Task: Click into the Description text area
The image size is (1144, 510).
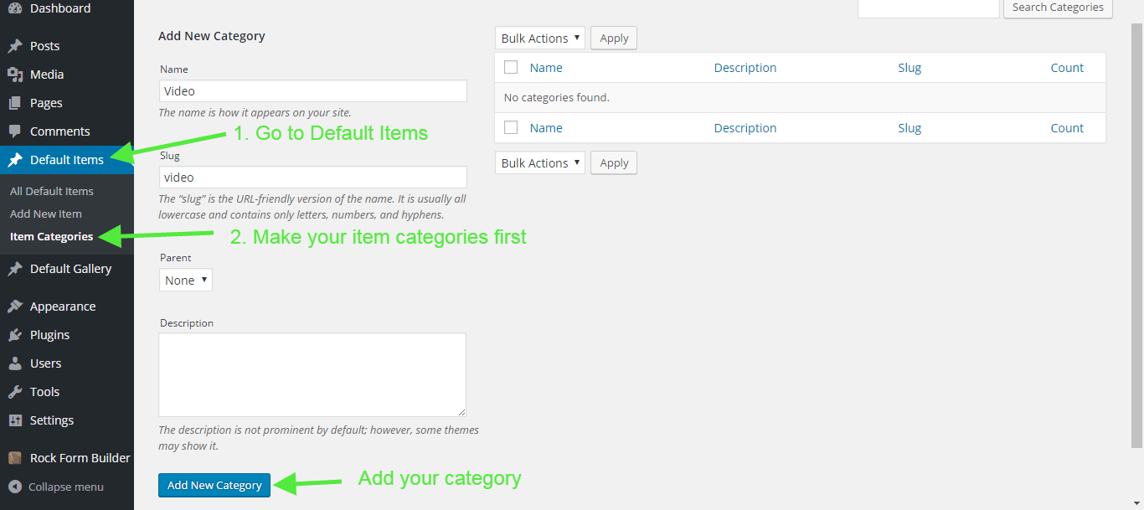Action: tap(312, 374)
